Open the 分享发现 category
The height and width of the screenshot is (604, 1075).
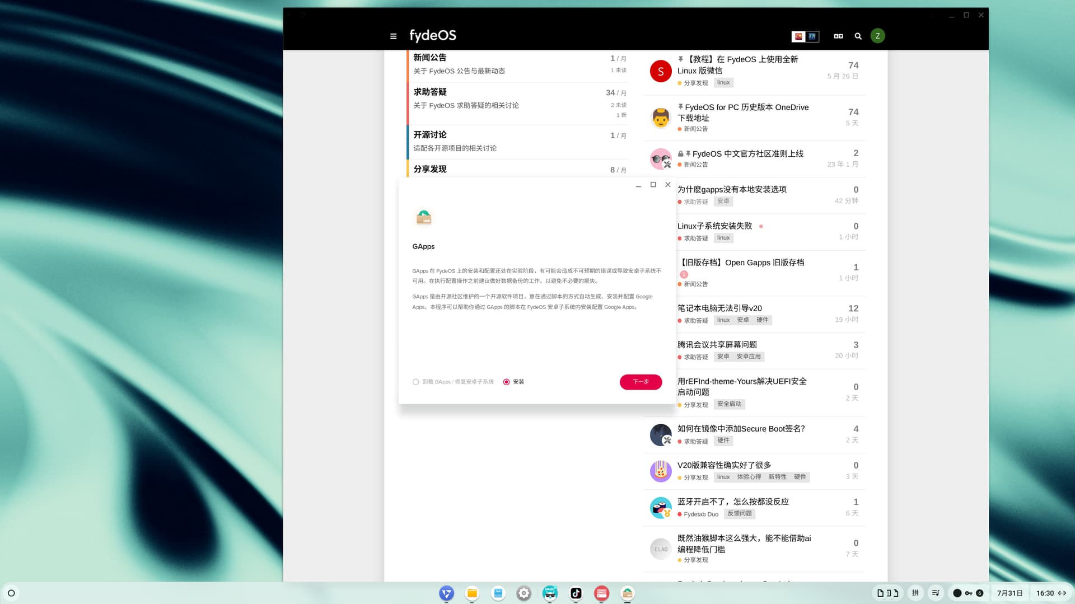click(429, 169)
